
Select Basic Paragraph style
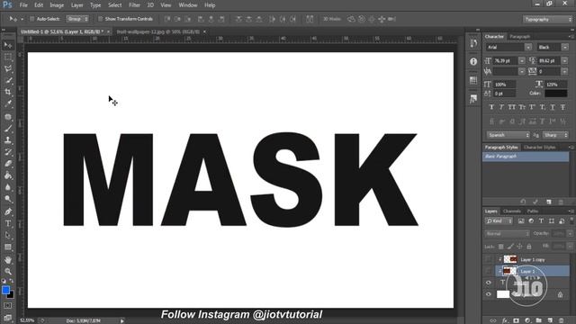tap(526, 157)
